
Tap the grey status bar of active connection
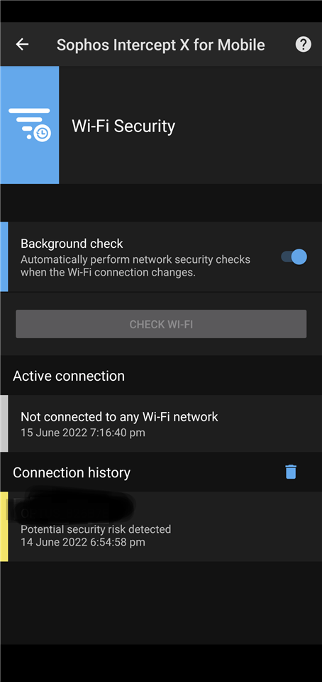coord(4,423)
